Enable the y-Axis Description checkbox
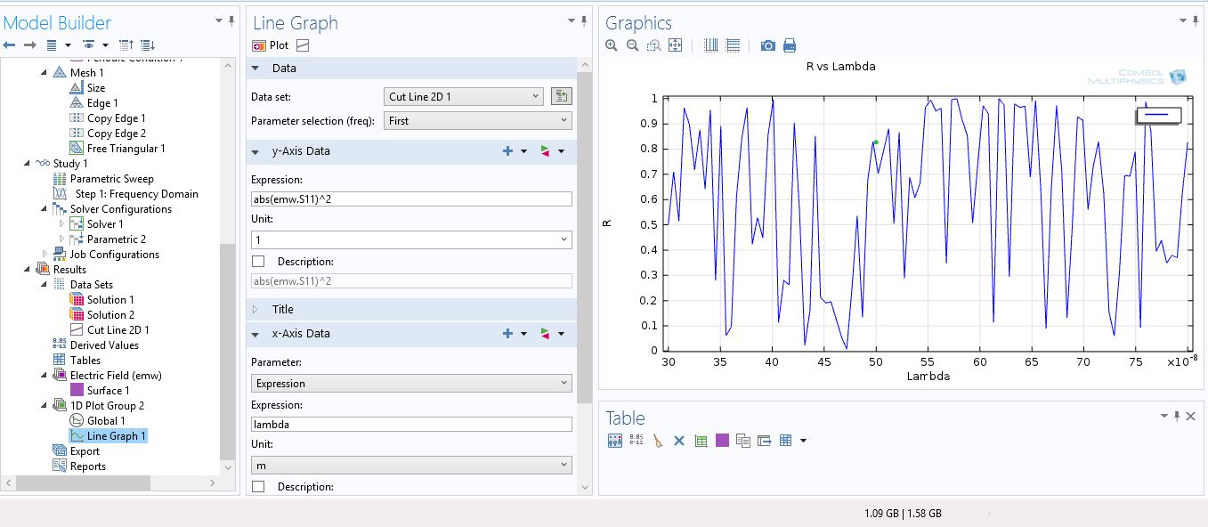Screen dimensions: 1208x527 pos(258,262)
